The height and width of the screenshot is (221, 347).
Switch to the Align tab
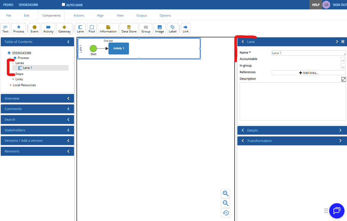tap(100, 15)
